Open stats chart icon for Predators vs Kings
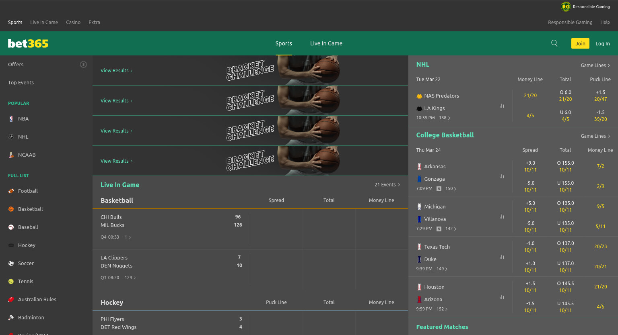 pos(502,106)
